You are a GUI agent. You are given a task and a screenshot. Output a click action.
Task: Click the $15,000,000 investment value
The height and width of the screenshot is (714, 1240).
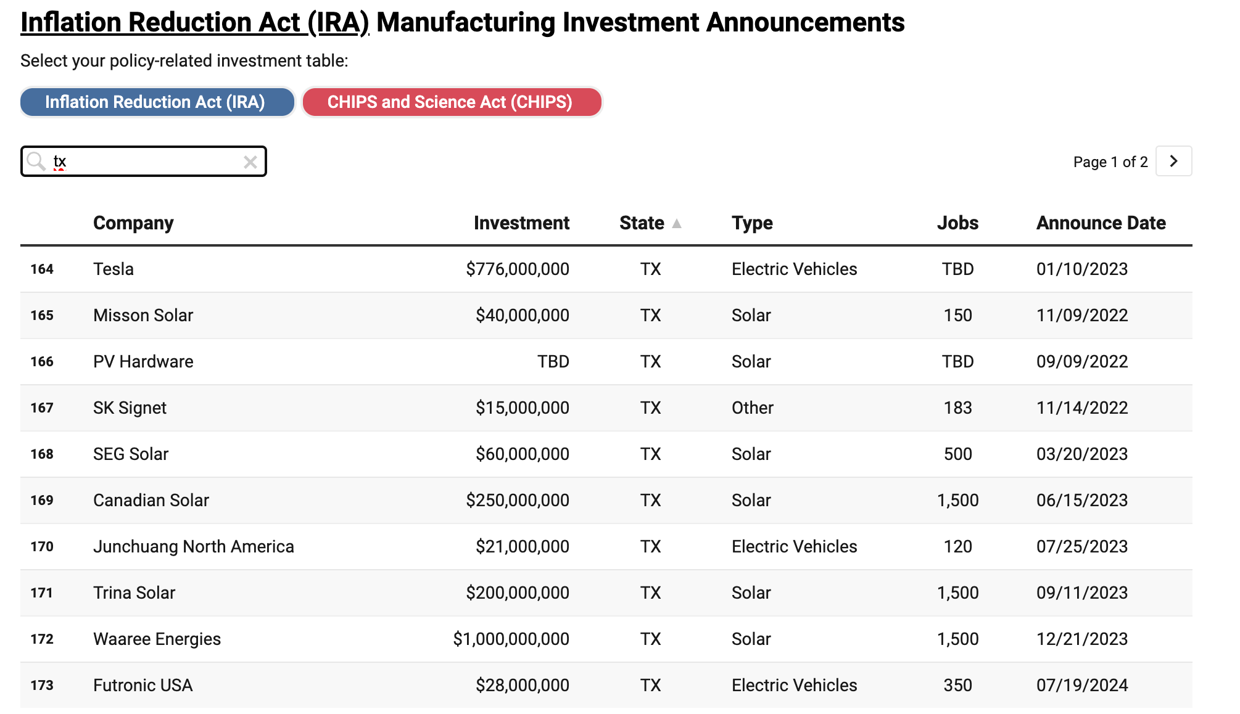(523, 408)
